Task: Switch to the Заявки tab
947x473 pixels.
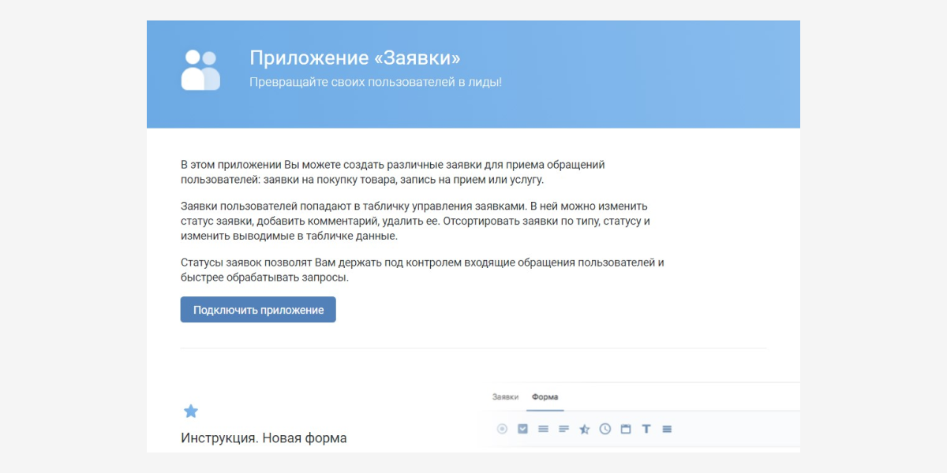Action: (505, 397)
